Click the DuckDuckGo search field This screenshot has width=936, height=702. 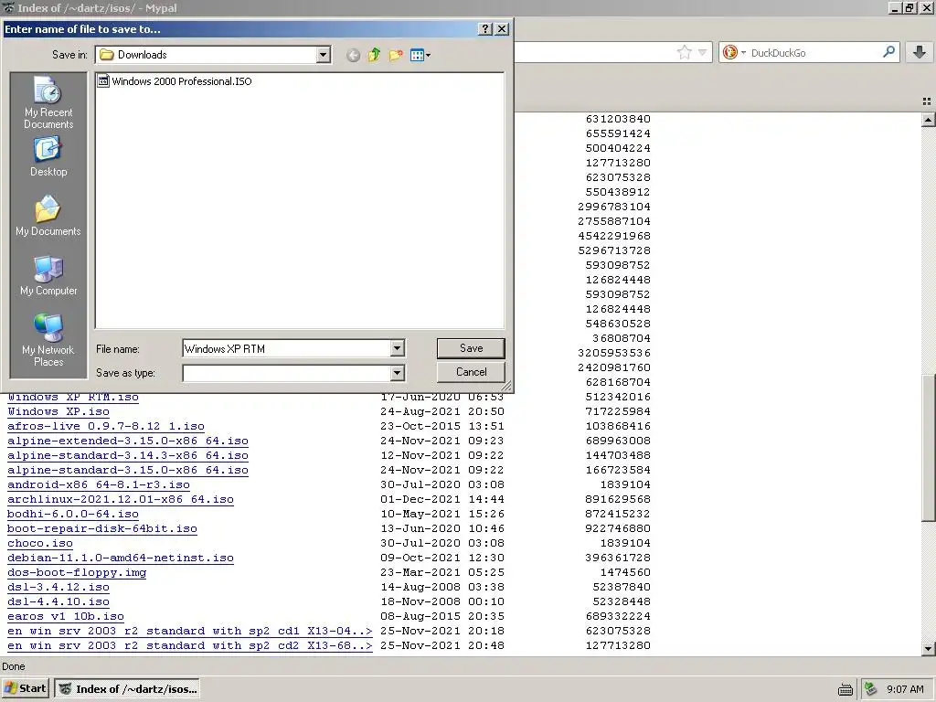(x=813, y=52)
